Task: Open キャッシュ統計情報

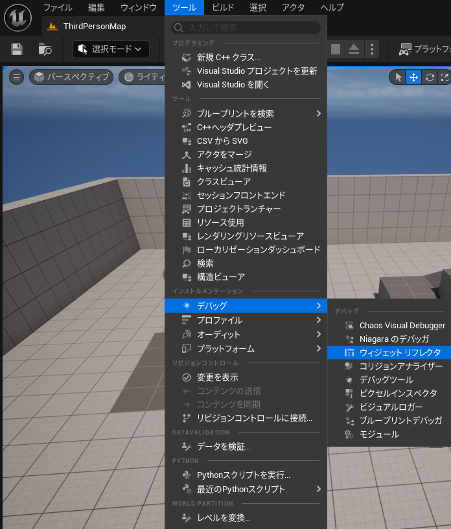Action: 246,168
